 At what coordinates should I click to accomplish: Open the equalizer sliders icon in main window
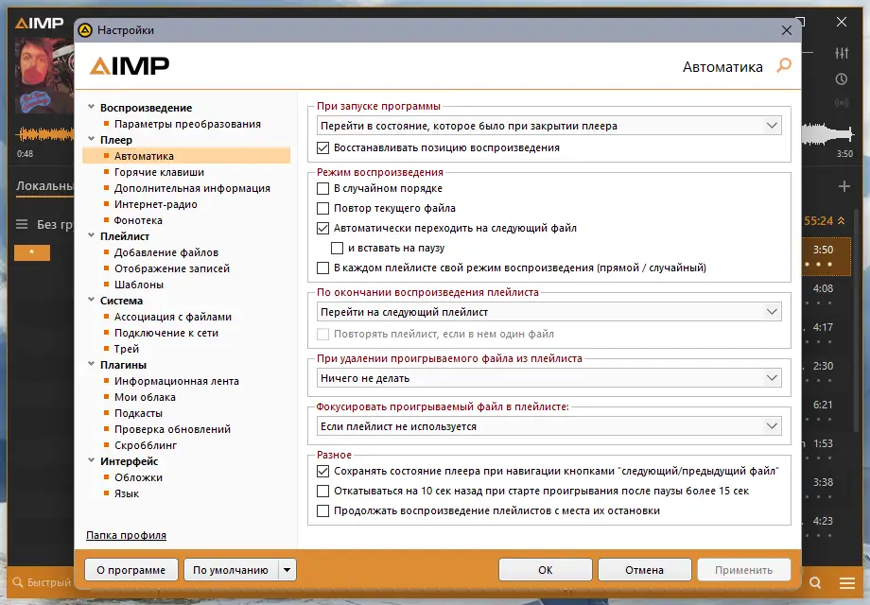[842, 53]
